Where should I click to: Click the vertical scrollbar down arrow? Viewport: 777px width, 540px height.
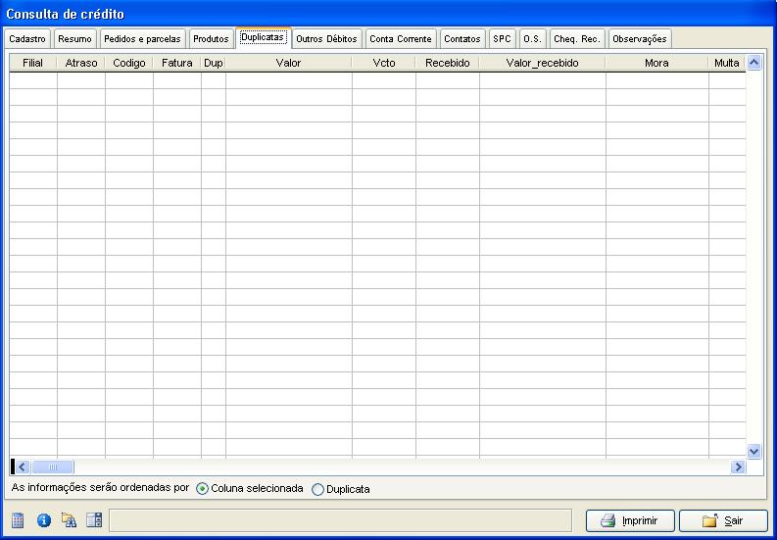[x=753, y=451]
